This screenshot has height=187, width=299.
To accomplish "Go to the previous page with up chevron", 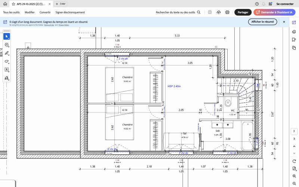I will (294, 147).
